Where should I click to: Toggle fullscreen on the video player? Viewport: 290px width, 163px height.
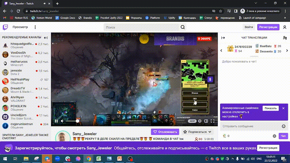tap(213, 121)
